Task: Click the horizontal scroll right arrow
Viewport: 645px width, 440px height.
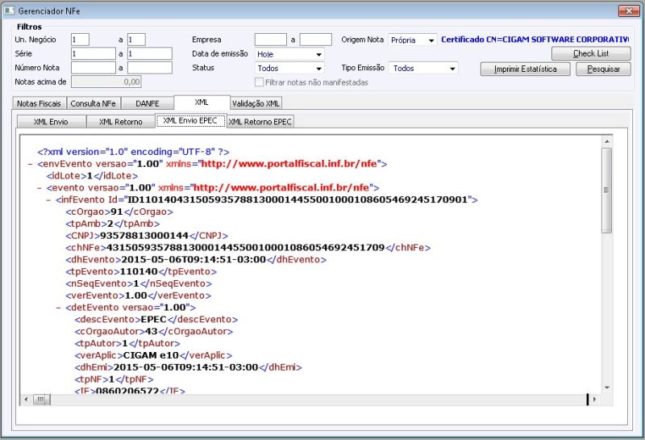Action: pos(594,399)
